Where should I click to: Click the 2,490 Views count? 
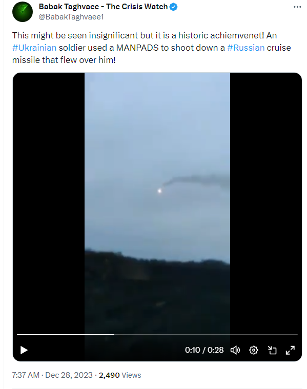click(120, 375)
